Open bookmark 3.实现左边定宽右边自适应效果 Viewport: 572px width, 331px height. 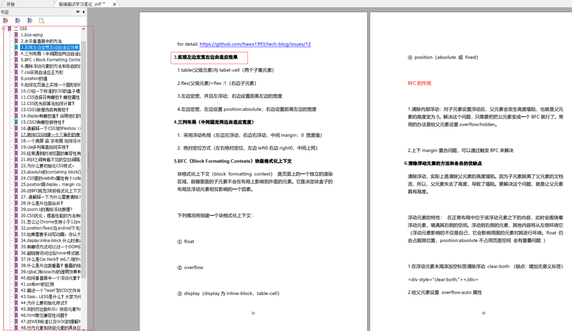50,47
